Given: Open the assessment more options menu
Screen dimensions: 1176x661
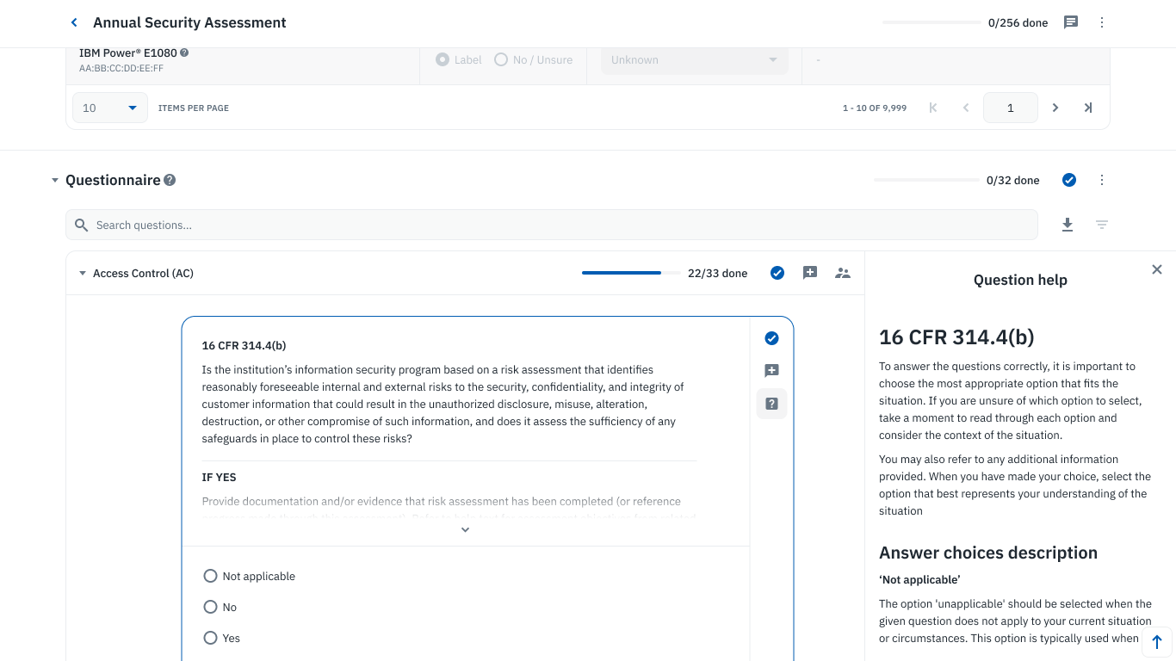Looking at the screenshot, I should tap(1102, 22).
